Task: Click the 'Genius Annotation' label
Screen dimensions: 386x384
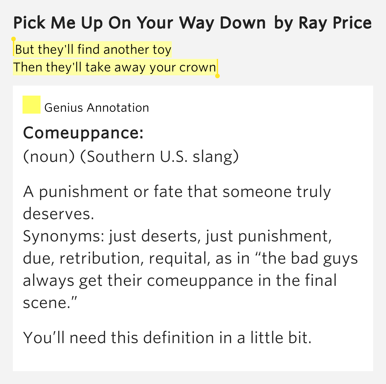Action: pos(96,108)
